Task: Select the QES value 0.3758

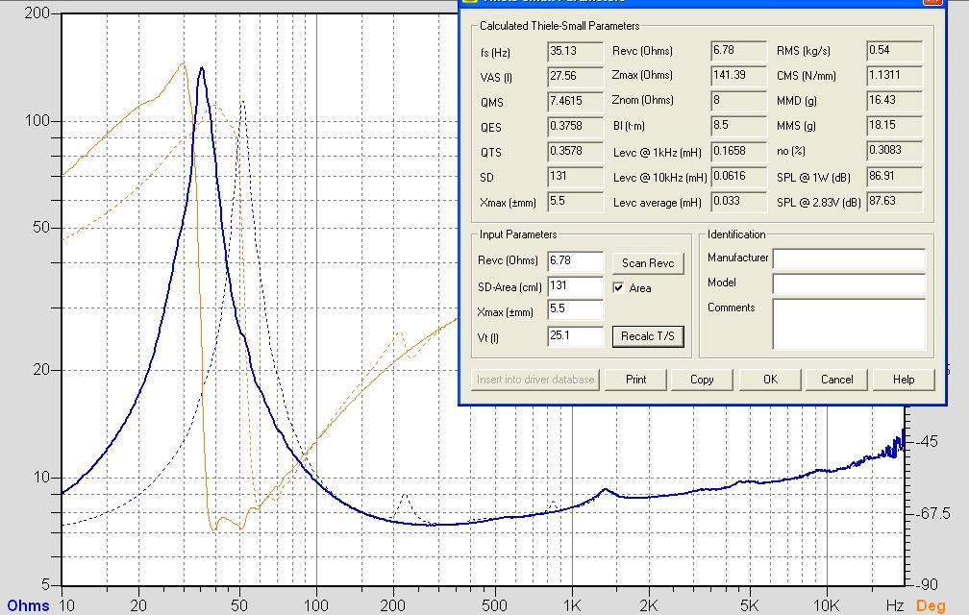Action: pyautogui.click(x=575, y=127)
